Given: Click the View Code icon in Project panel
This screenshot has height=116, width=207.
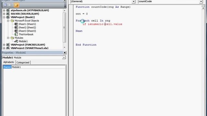Looking at the screenshot, I should point(5,5).
